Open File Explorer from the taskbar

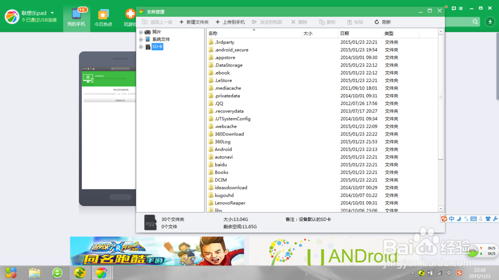[34, 273]
